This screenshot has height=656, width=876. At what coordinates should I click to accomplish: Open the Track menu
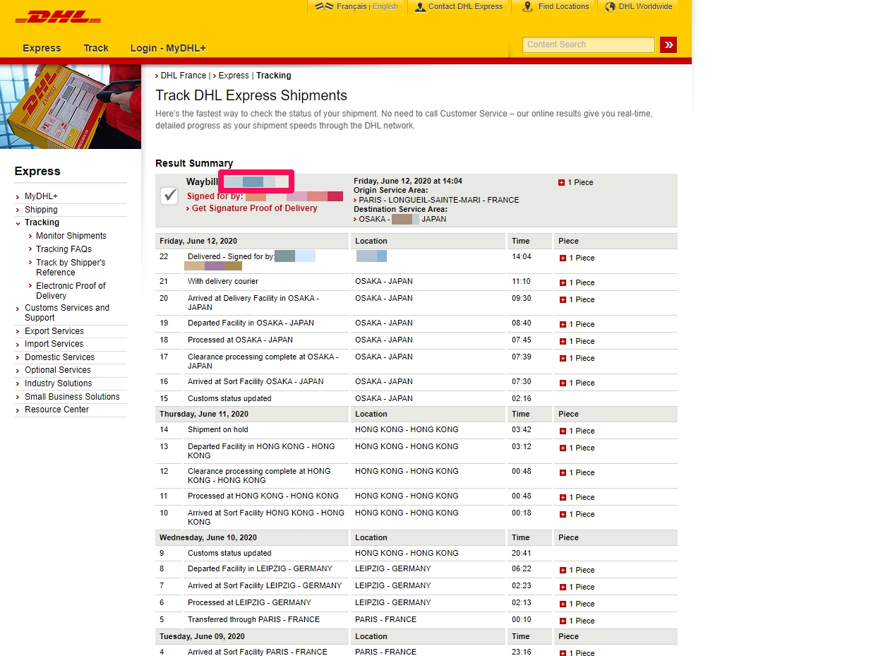96,48
